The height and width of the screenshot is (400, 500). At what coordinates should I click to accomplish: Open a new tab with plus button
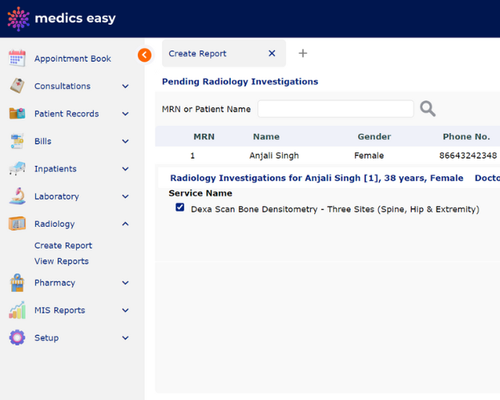click(x=303, y=54)
